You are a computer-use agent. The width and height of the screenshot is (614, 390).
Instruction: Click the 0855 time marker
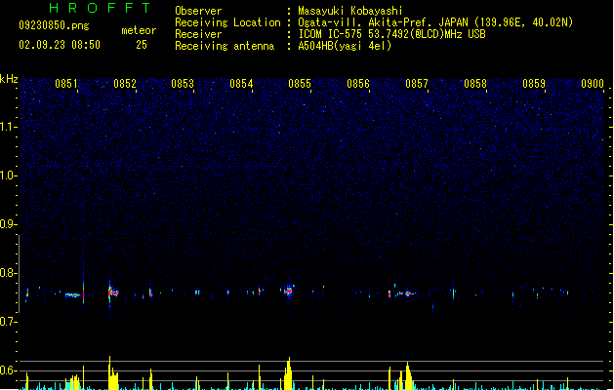click(300, 84)
